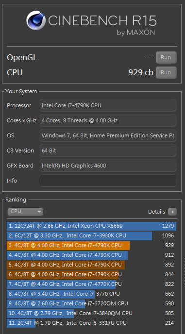Click the Details arrow icon
The image size is (185, 334).
(172, 212)
